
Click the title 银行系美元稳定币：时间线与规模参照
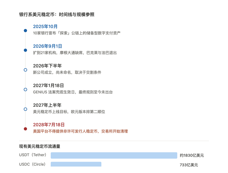(x=57, y=14)
